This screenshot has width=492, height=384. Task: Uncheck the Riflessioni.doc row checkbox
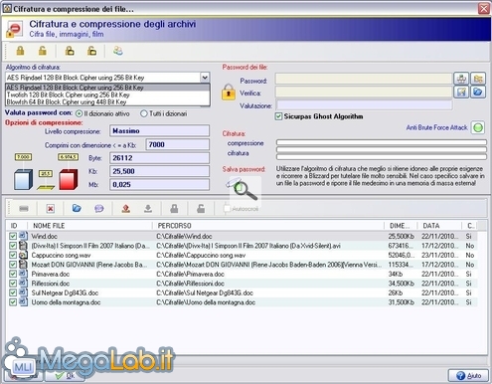(x=13, y=284)
